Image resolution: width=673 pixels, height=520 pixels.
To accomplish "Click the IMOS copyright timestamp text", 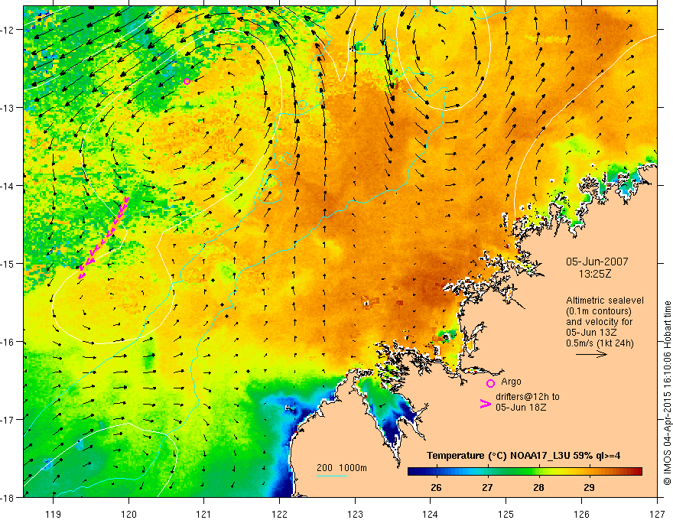I will 668,393.
